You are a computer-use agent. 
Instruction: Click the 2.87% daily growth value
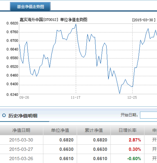point(135,140)
